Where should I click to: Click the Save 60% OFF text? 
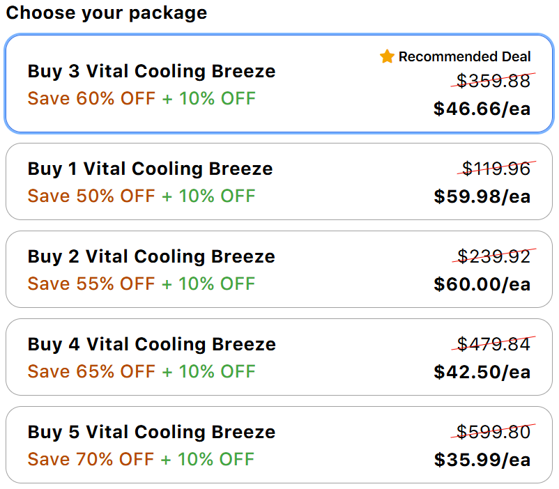click(91, 98)
